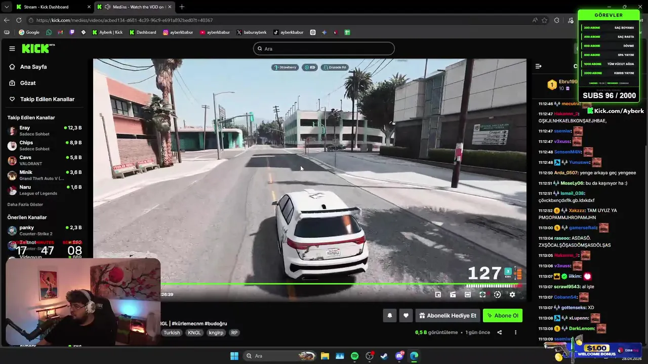Screen dimensions: 648x364
Task: Click the clip creation icon in player
Action: pos(453,295)
